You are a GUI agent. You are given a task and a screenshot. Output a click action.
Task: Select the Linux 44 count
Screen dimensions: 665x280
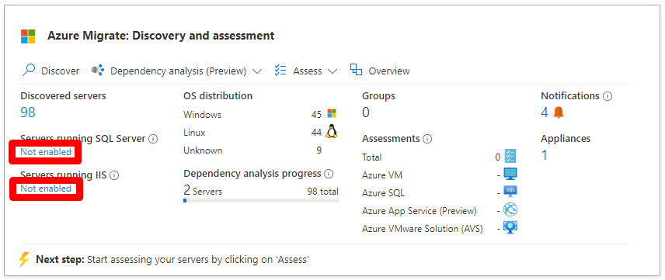click(x=316, y=133)
